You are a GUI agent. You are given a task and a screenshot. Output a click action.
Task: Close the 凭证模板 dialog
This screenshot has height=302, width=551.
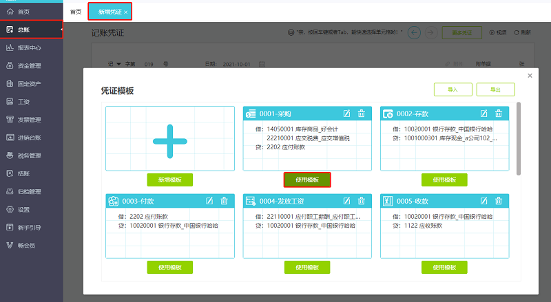[x=529, y=76]
